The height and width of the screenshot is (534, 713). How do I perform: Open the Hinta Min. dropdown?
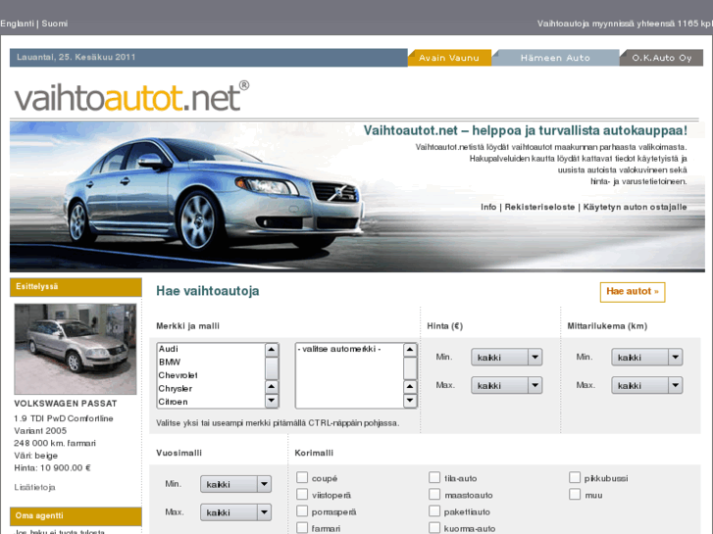(x=507, y=358)
